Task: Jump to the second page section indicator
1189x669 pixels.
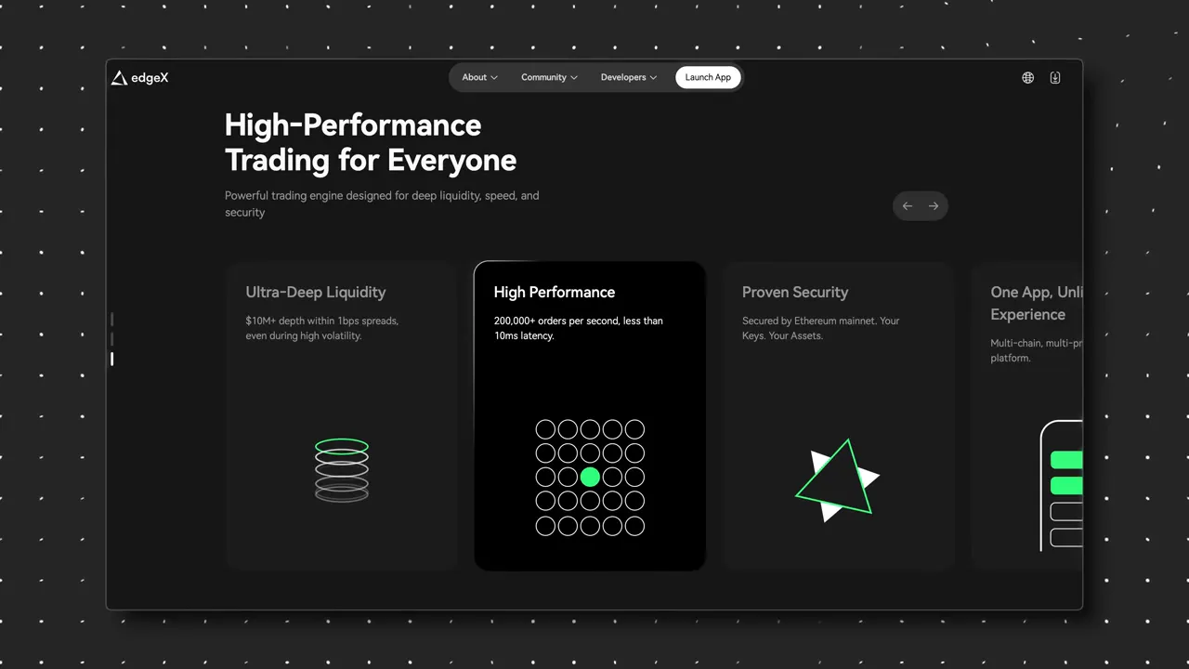Action: coord(112,339)
